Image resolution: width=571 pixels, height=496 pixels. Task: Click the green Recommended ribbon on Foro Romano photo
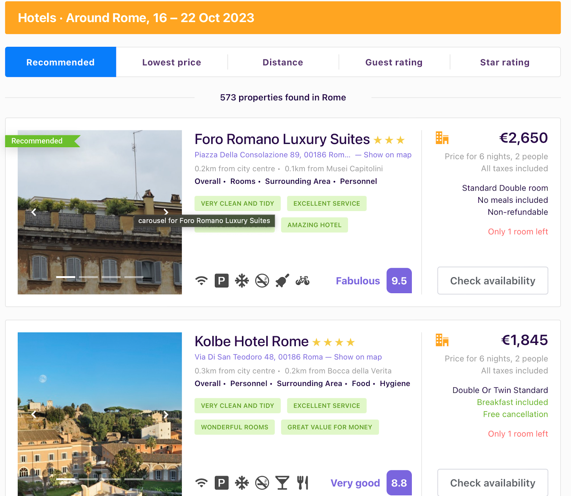[42, 141]
